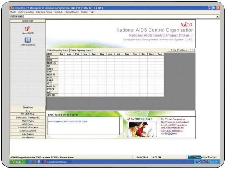The height and width of the screenshot is (170, 226).
Task: Click the cmis_help email address
Action: (x=172, y=128)
